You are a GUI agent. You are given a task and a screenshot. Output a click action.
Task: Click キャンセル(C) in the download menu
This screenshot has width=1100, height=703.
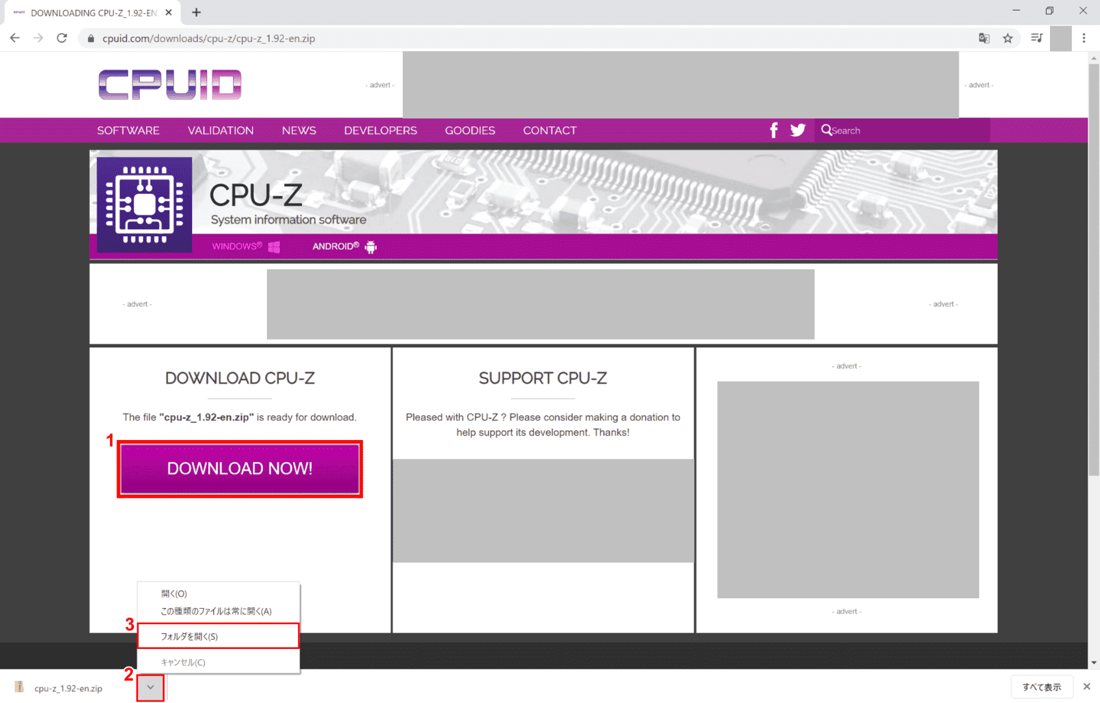pos(218,662)
